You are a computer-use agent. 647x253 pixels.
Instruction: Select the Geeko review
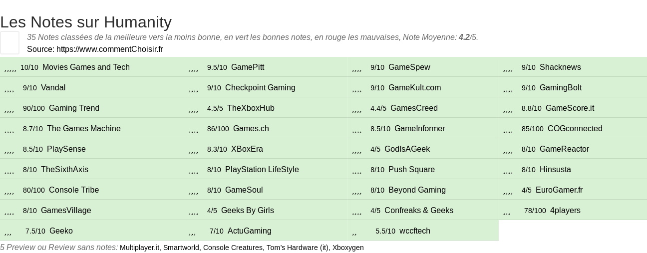point(61,231)
